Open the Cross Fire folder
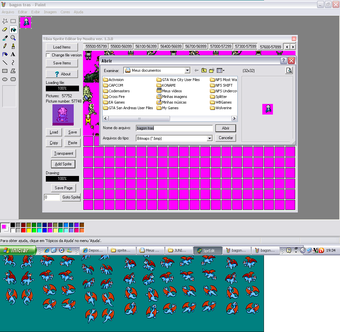Viewport: 340px width, 332px height. tap(114, 97)
